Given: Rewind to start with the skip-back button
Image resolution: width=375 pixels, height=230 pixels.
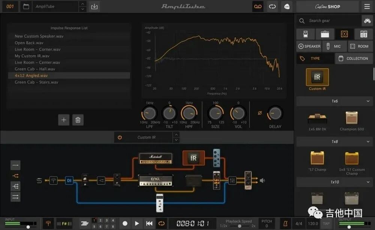Looking at the screenshot, I should coord(149,224).
